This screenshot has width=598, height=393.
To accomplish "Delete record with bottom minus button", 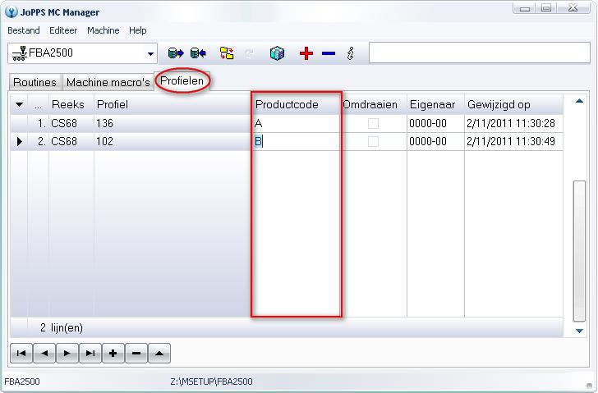I will [136, 354].
